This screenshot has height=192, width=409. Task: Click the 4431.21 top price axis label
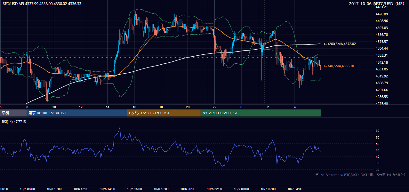382,7
